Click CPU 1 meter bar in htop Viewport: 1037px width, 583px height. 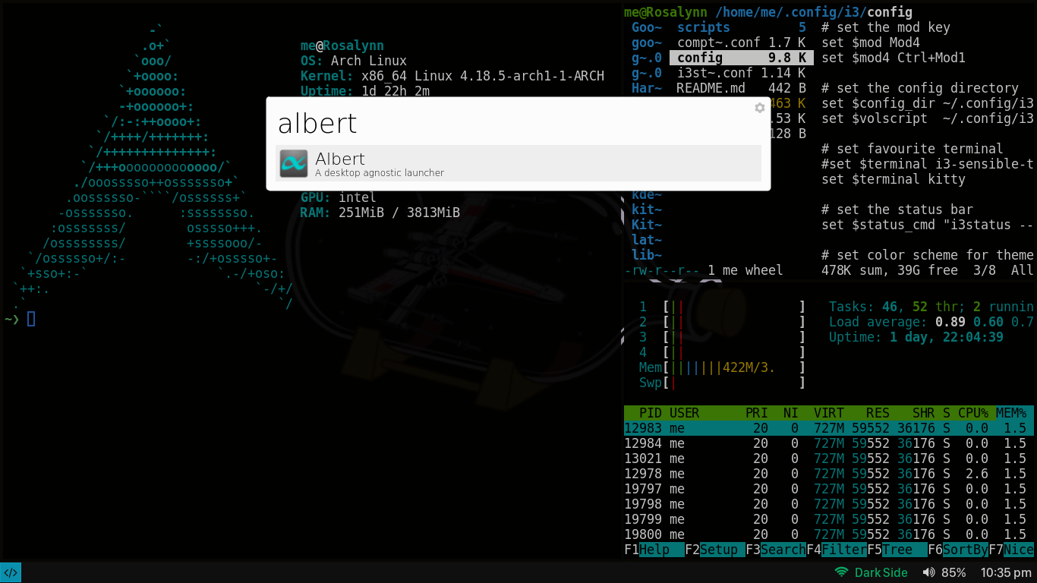[723, 307]
